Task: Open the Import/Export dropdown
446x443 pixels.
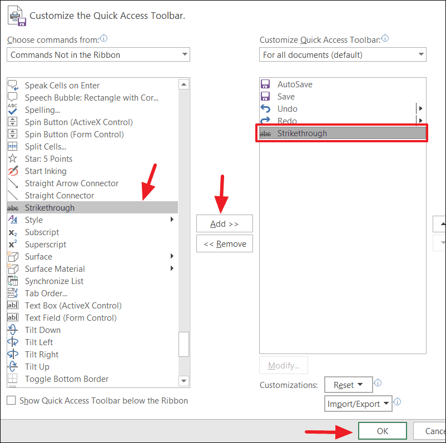Action: (358, 404)
